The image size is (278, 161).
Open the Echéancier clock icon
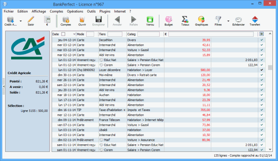click(x=238, y=19)
